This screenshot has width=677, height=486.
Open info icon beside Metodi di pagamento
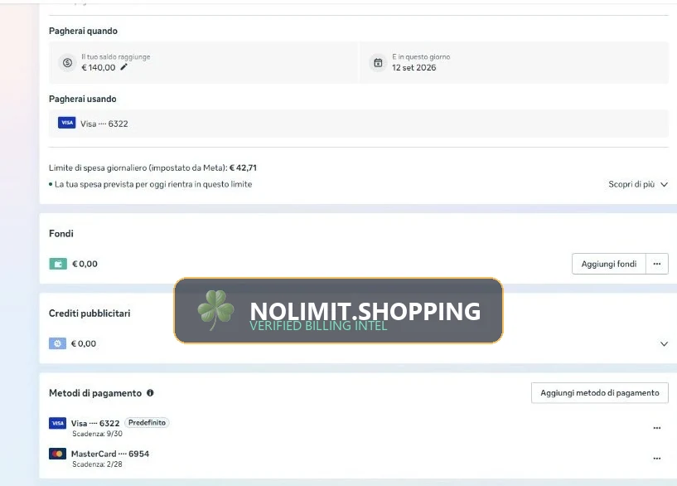(x=150, y=392)
